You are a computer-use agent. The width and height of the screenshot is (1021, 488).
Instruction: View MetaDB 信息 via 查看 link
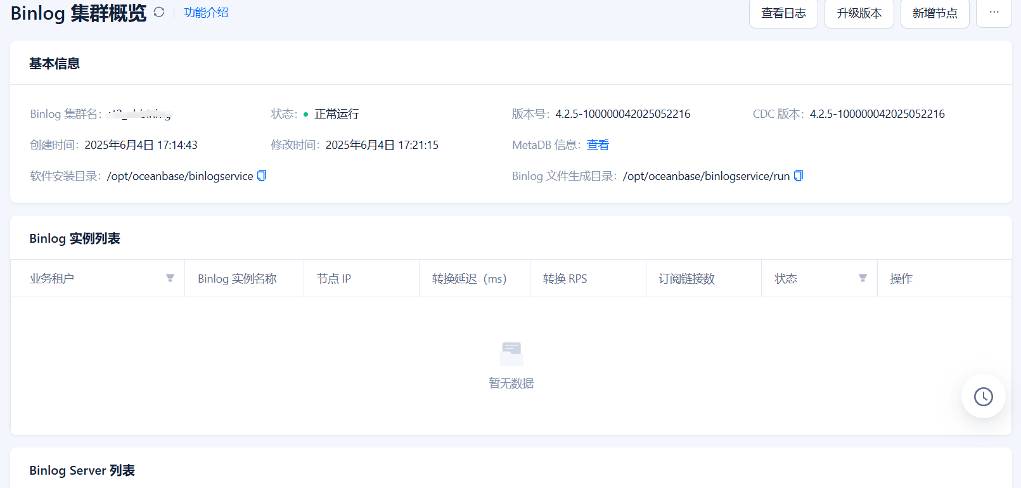598,145
